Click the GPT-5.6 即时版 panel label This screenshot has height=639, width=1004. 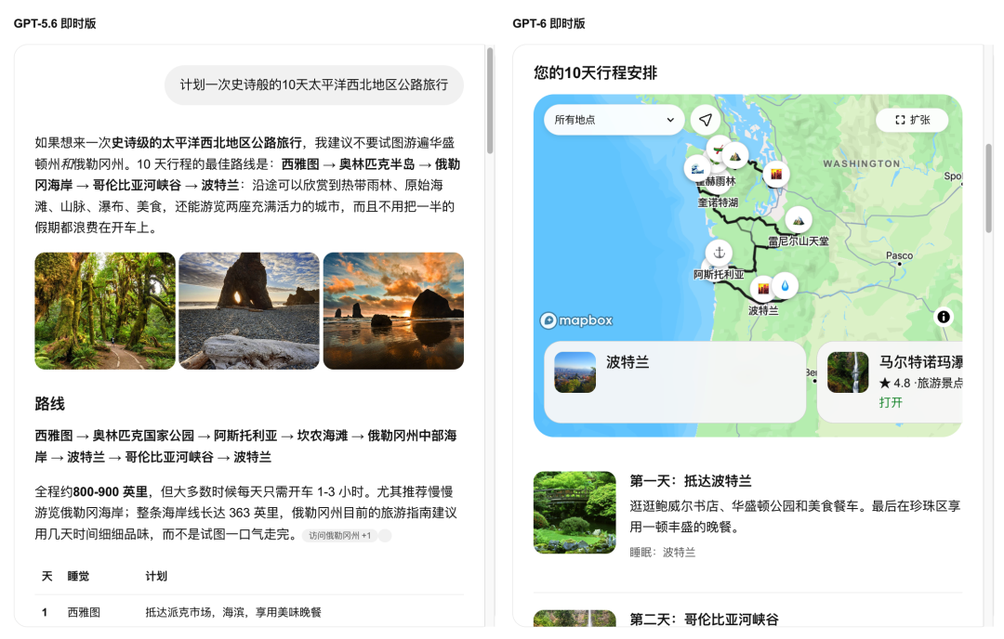click(55, 23)
